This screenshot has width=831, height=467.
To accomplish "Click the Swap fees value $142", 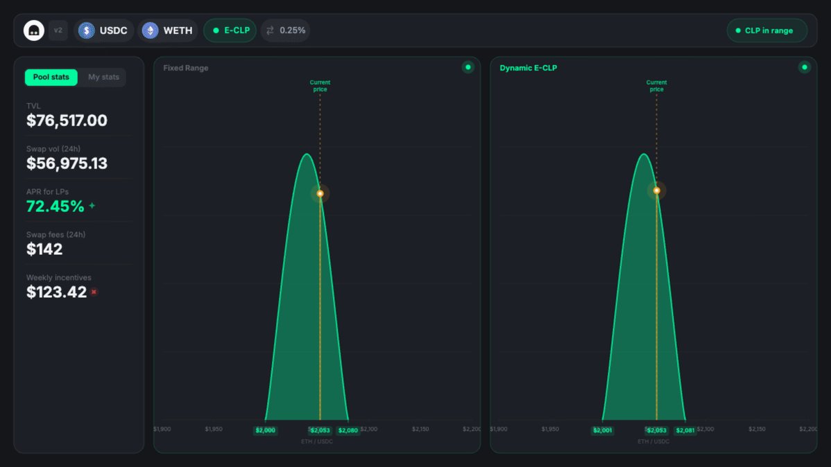I will (x=44, y=249).
